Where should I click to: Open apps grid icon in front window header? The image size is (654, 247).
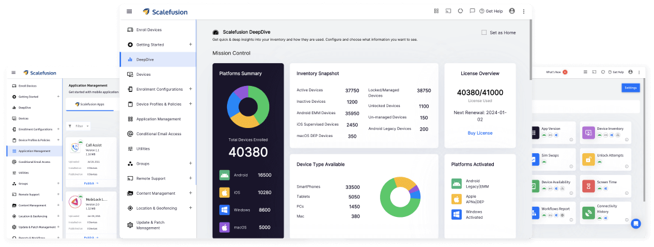(x=436, y=11)
